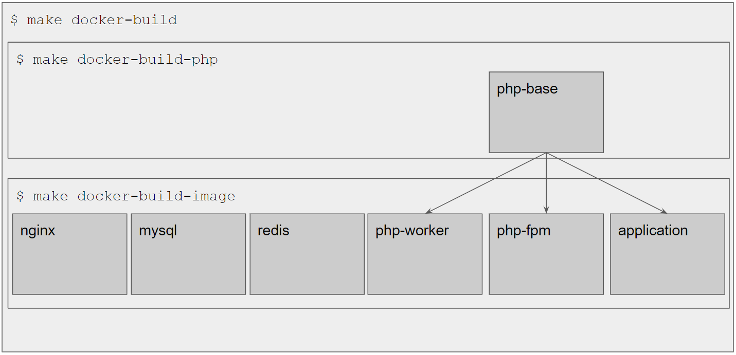Click the "$ make docker-build" command text

point(94,20)
